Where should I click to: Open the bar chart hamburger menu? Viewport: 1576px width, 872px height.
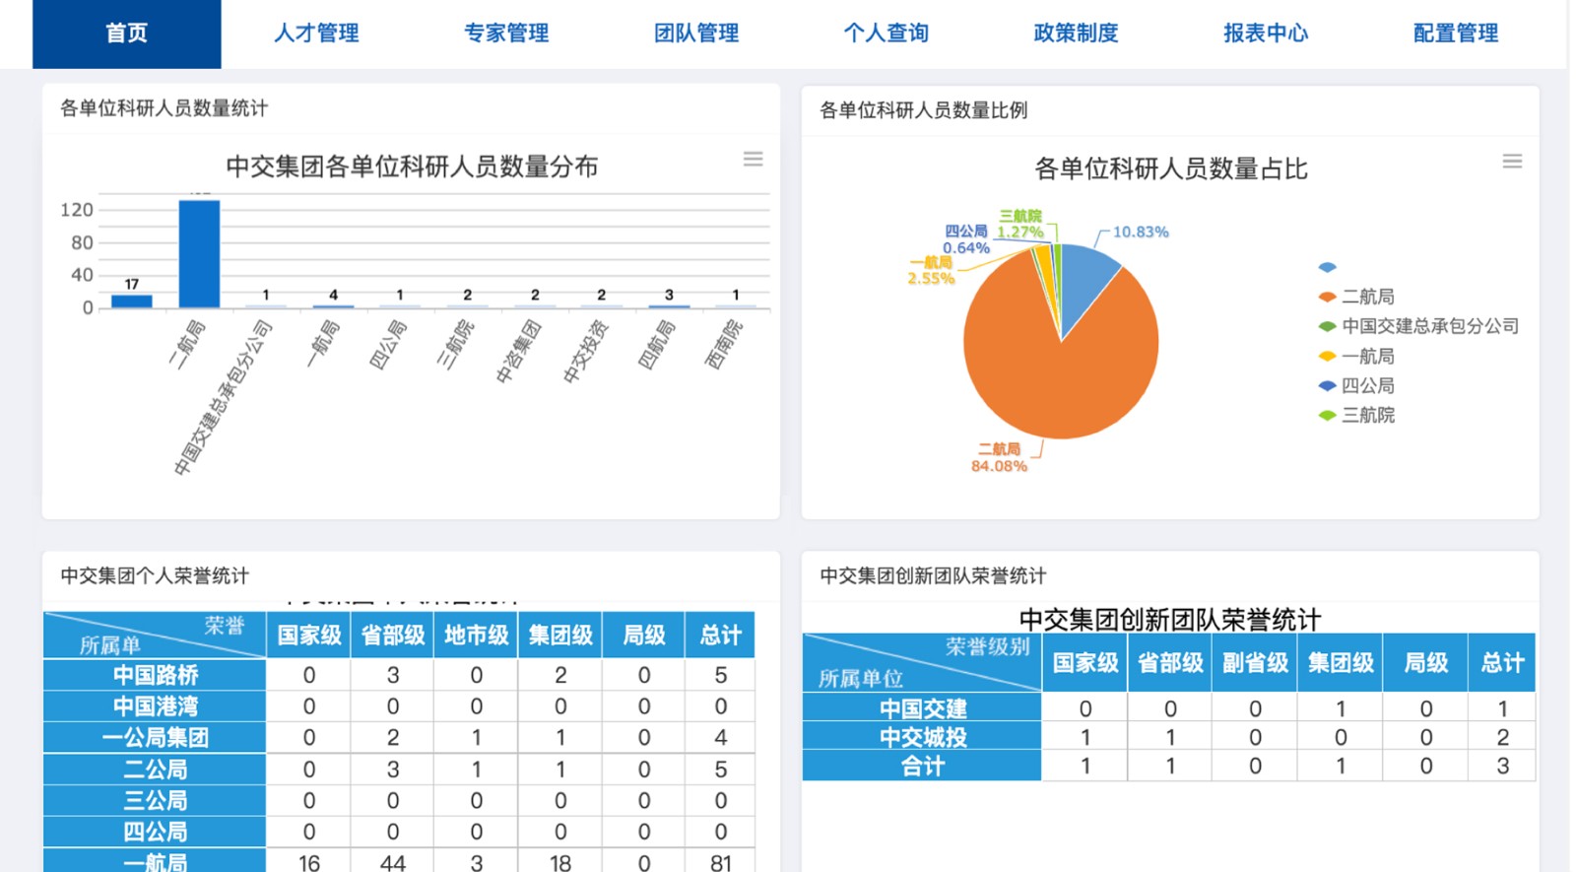pos(753,159)
